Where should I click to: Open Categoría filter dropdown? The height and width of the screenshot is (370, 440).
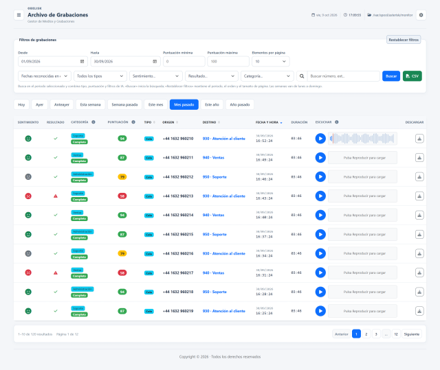pos(267,76)
